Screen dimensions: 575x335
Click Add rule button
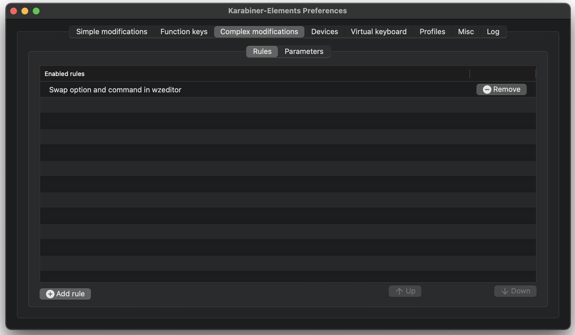[x=65, y=294]
